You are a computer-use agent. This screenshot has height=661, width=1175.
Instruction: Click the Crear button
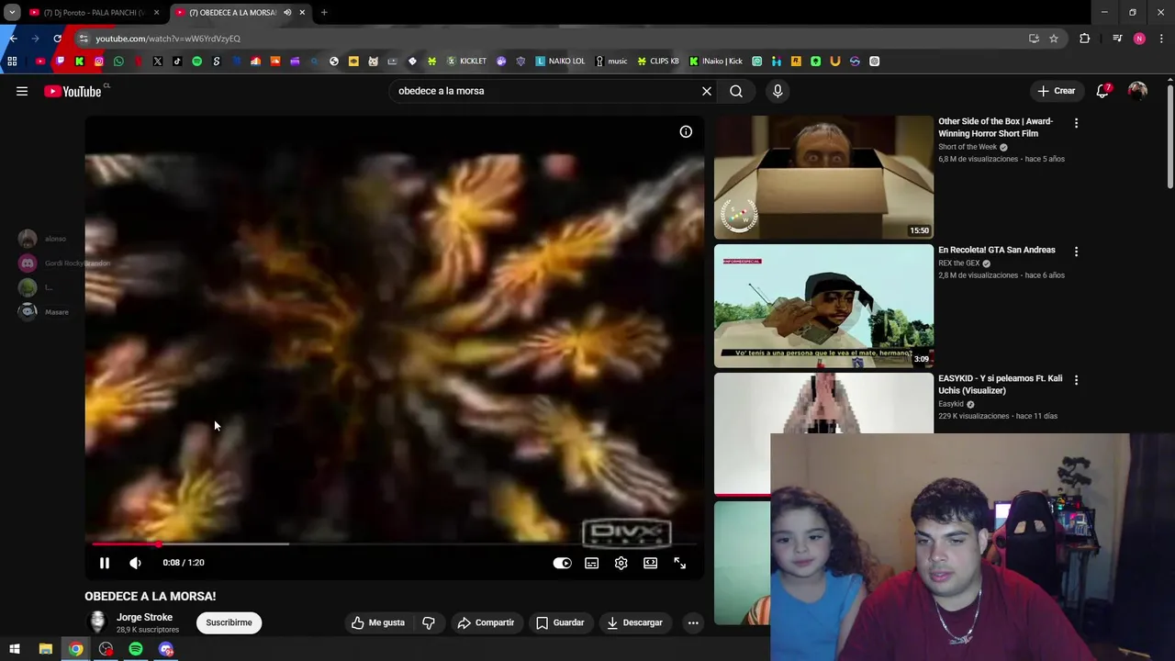point(1056,91)
